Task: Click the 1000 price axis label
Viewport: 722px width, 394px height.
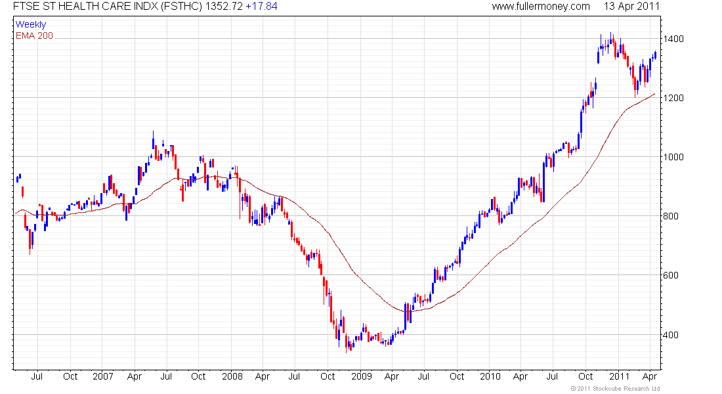Action: point(673,157)
